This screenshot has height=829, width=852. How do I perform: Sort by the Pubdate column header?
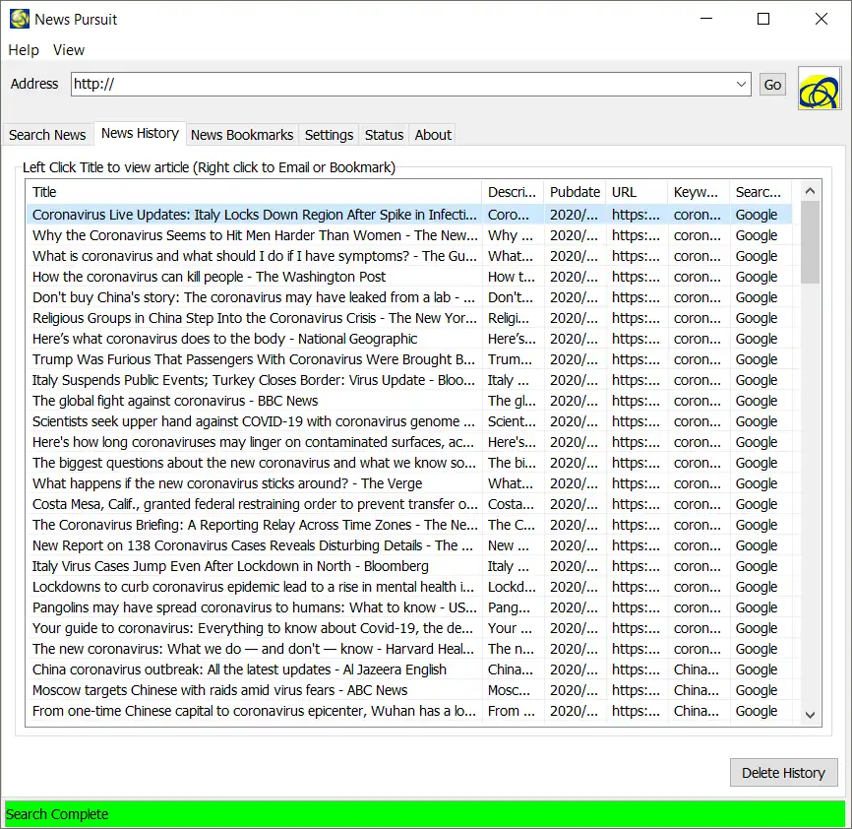[575, 192]
